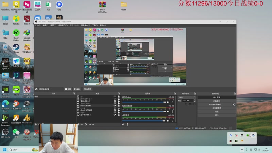Image resolution: width=272 pixels, height=153 pixels.
Task: Open 桌面音频 three-dot options
Action: pos(172,121)
